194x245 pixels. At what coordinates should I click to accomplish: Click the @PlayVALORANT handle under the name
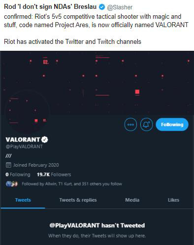[x=24, y=146]
